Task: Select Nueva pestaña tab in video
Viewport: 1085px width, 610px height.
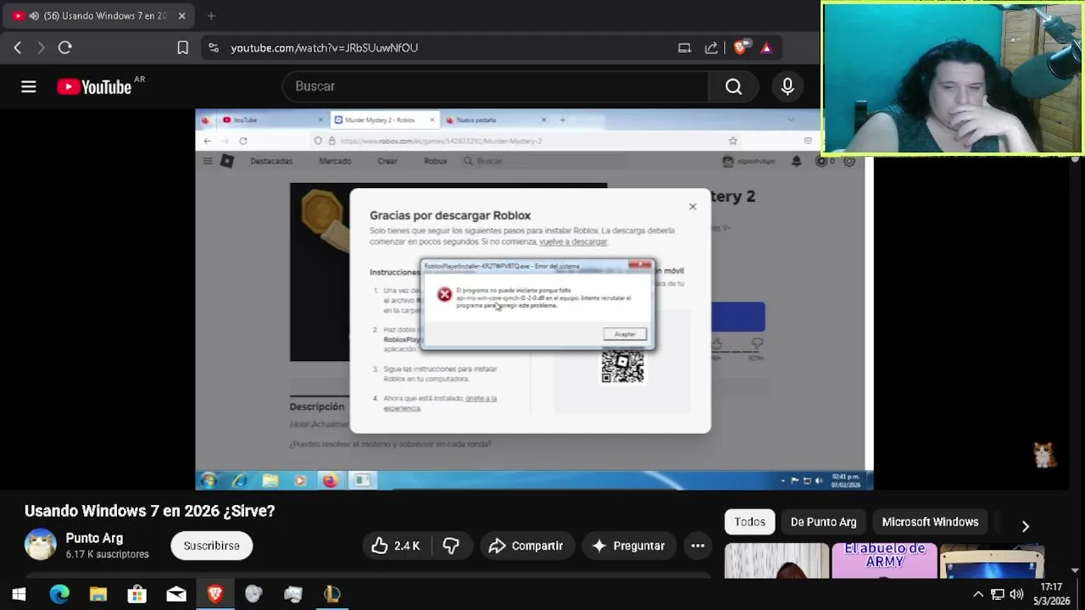Action: [496, 120]
